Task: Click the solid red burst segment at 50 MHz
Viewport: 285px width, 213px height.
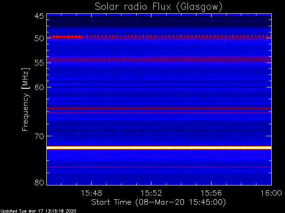Action: point(68,37)
